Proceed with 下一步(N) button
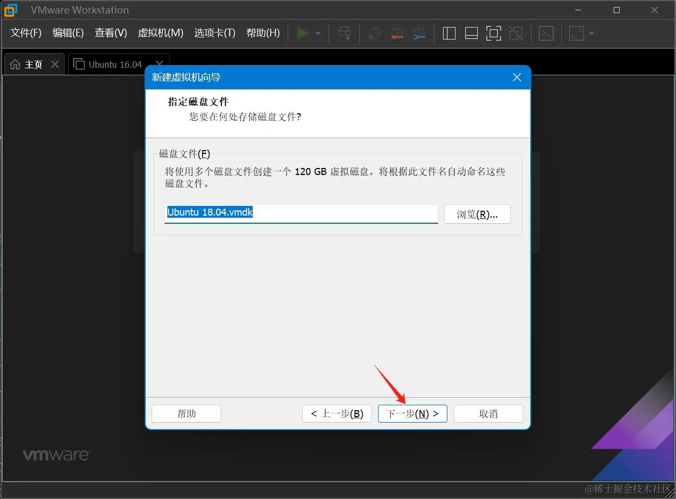 [413, 413]
